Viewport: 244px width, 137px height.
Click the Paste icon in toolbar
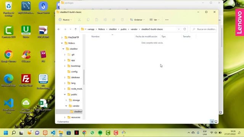(96, 20)
